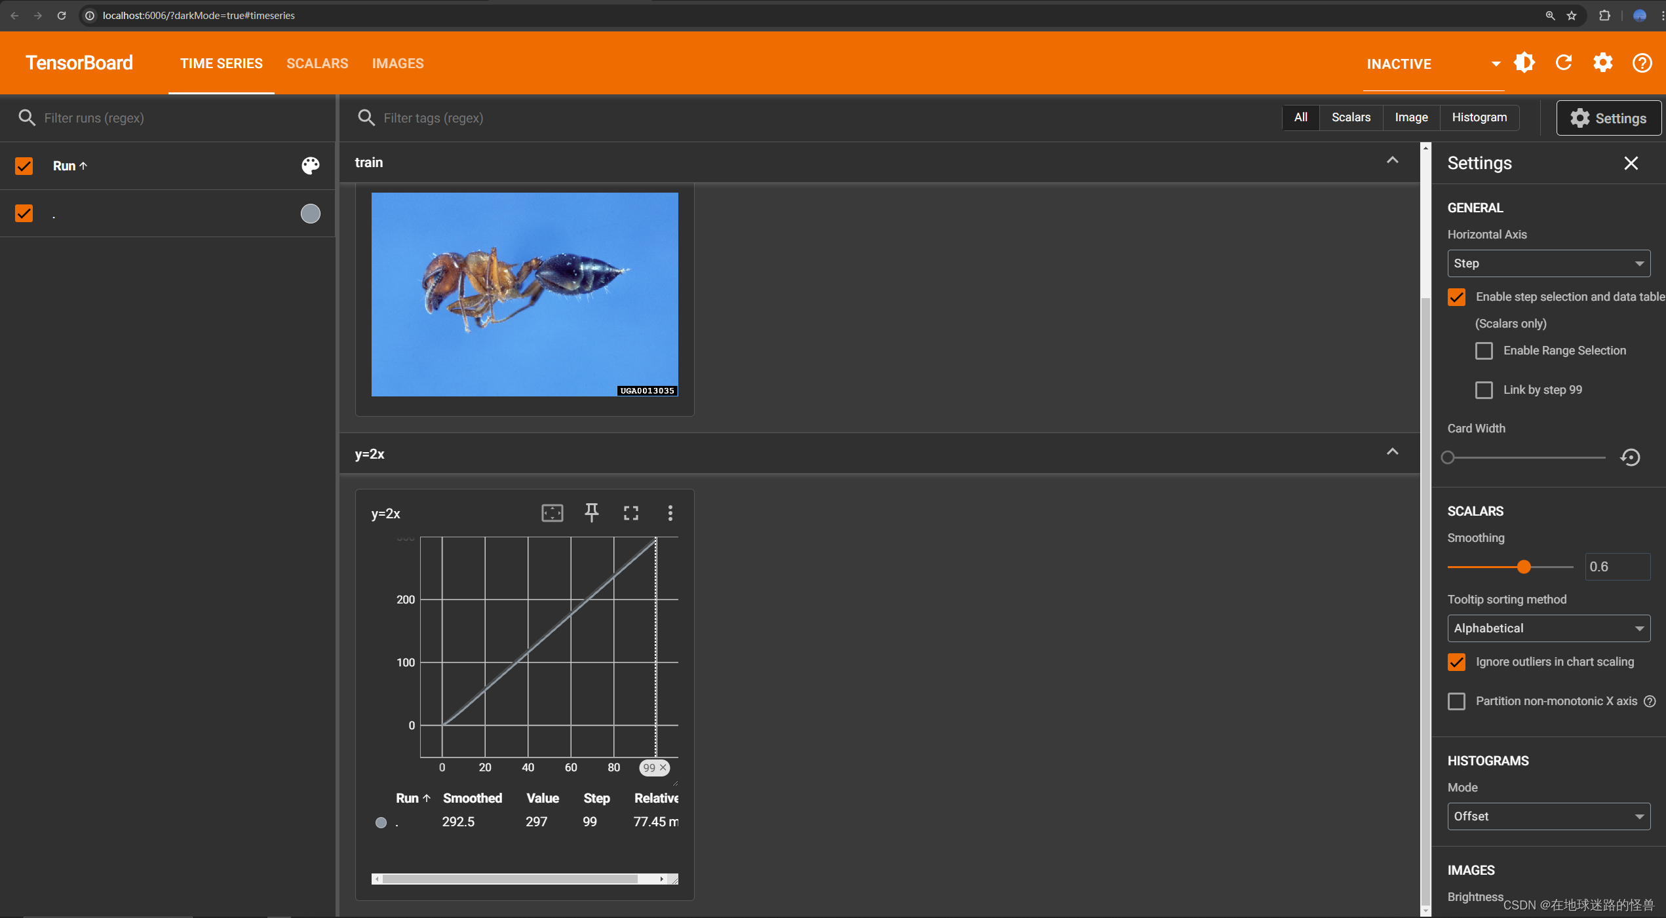
Task: Toggle the select-all Run checkbox
Action: click(24, 166)
